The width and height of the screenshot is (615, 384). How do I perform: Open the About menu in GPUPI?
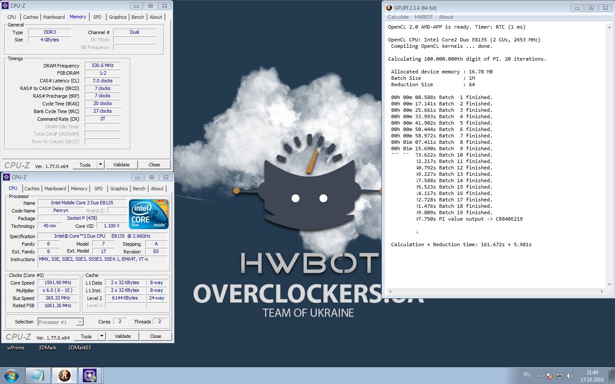point(446,17)
